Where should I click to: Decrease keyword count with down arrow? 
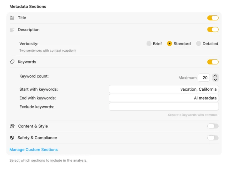click(215, 79)
